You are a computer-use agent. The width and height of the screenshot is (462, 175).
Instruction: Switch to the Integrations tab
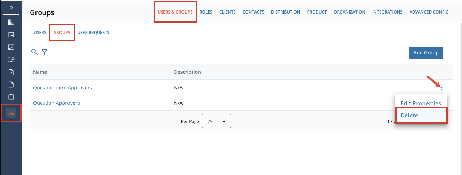[387, 12]
